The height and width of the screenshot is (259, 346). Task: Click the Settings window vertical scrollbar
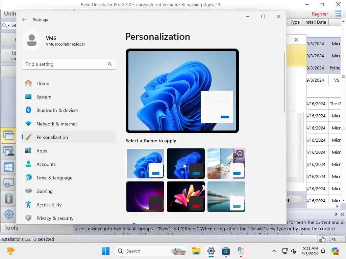tap(285, 83)
